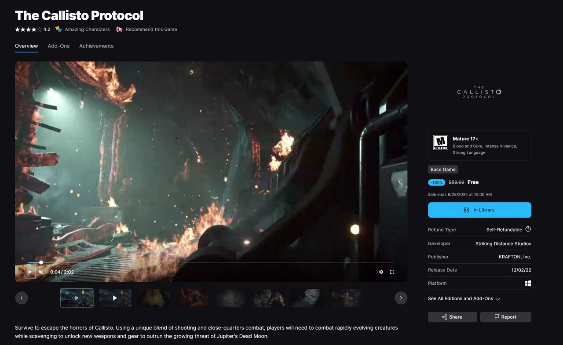Expand See All Editions and Add-Ons

point(464,299)
